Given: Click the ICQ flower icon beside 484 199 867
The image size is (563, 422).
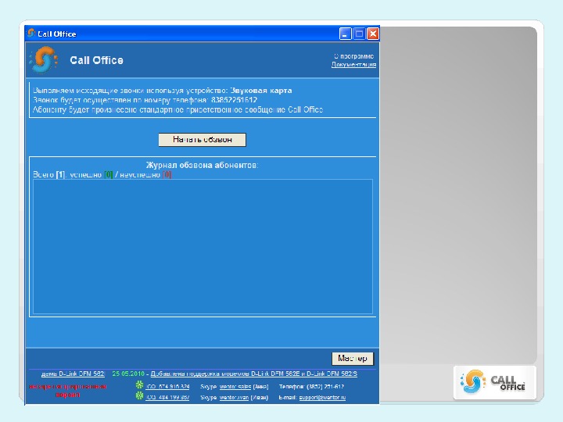Looking at the screenshot, I should click(x=139, y=395).
